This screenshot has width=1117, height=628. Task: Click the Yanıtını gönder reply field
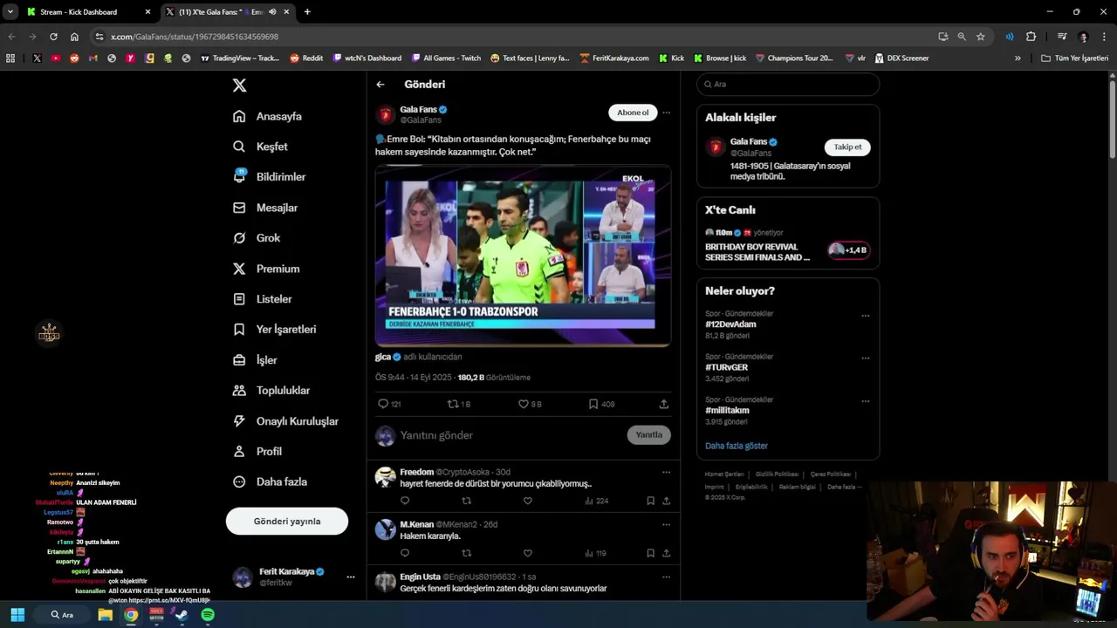pyautogui.click(x=511, y=435)
